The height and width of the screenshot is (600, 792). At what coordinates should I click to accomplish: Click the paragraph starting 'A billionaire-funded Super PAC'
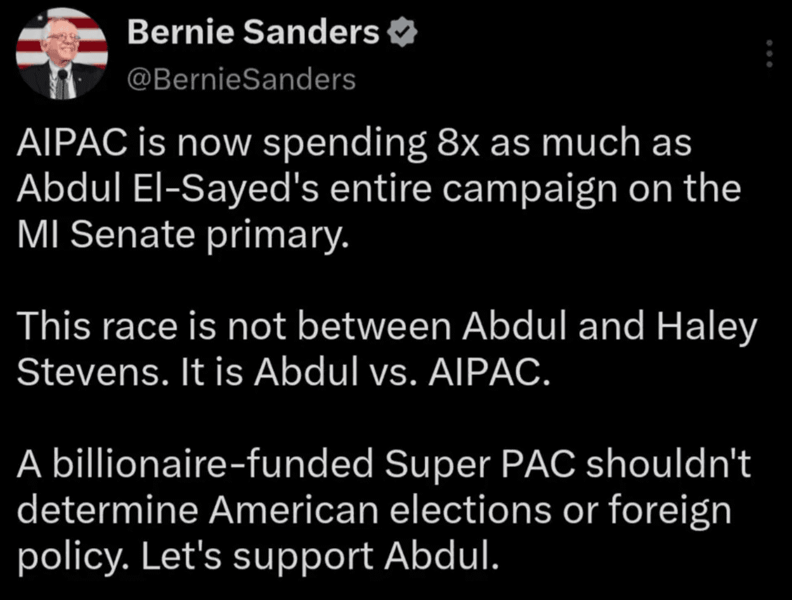[x=384, y=510]
